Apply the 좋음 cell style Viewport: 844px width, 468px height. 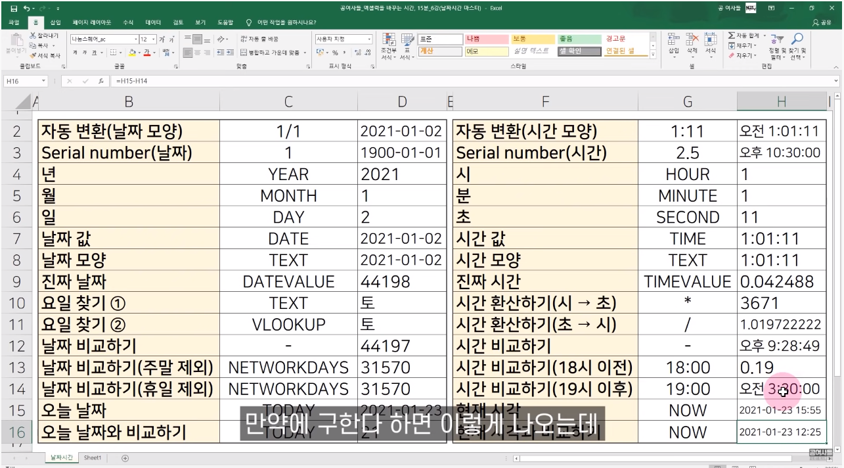click(580, 39)
